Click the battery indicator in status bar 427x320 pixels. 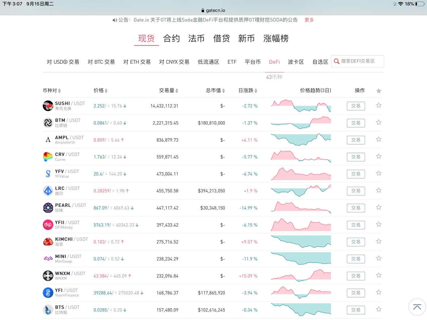[420, 4]
